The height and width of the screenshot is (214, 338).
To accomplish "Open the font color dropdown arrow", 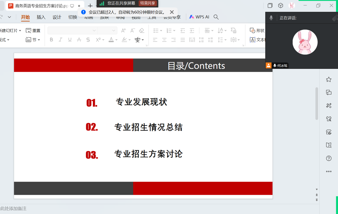I will pos(117,40).
